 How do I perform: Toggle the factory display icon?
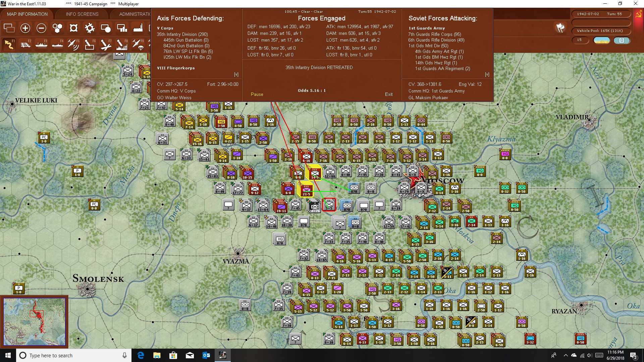[x=138, y=28]
